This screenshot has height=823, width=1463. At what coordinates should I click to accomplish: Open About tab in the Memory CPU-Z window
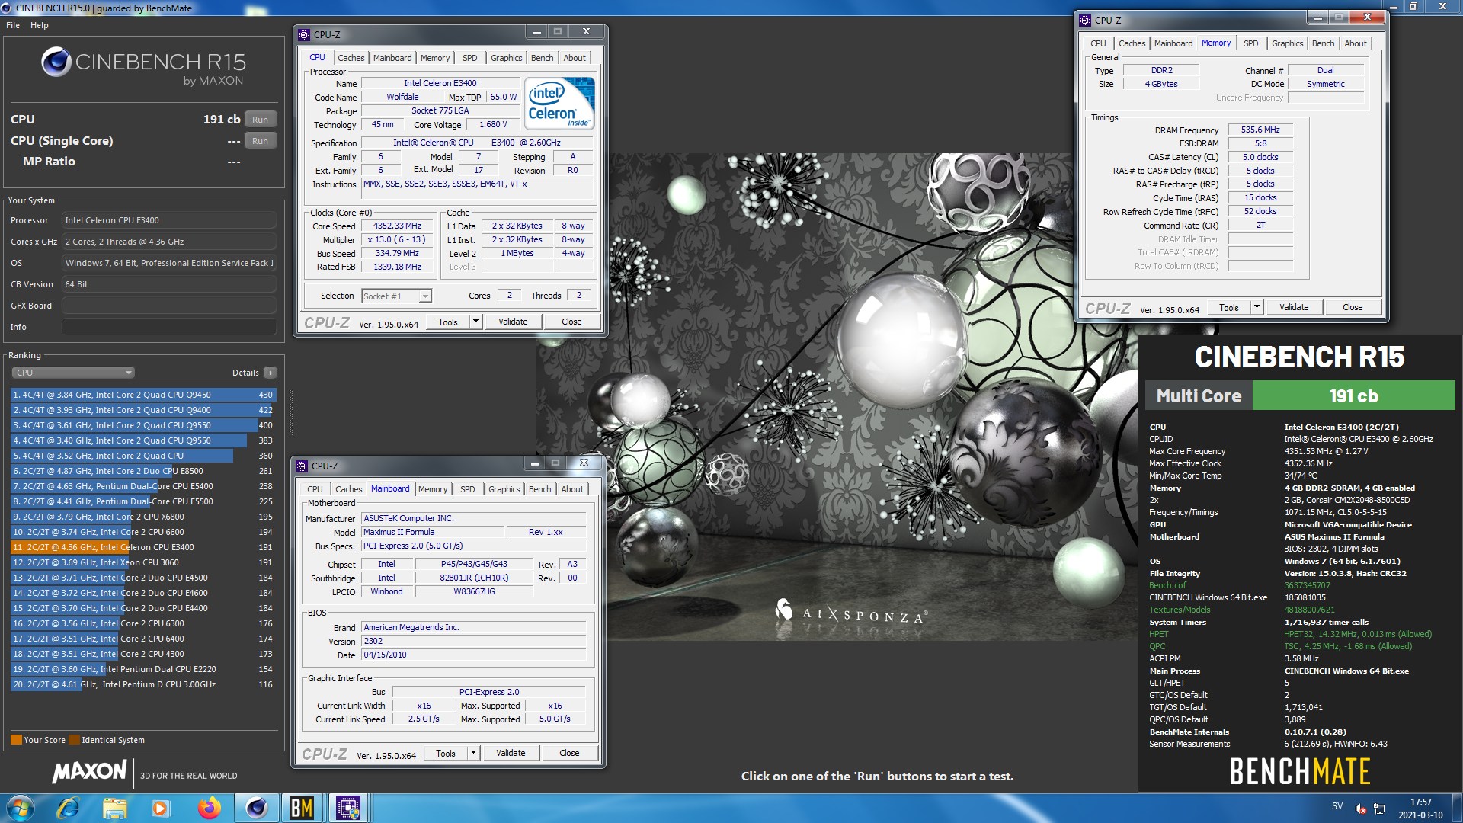[x=1355, y=43]
